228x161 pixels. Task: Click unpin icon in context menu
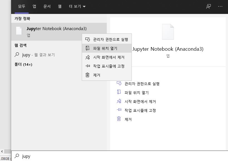point(88,57)
